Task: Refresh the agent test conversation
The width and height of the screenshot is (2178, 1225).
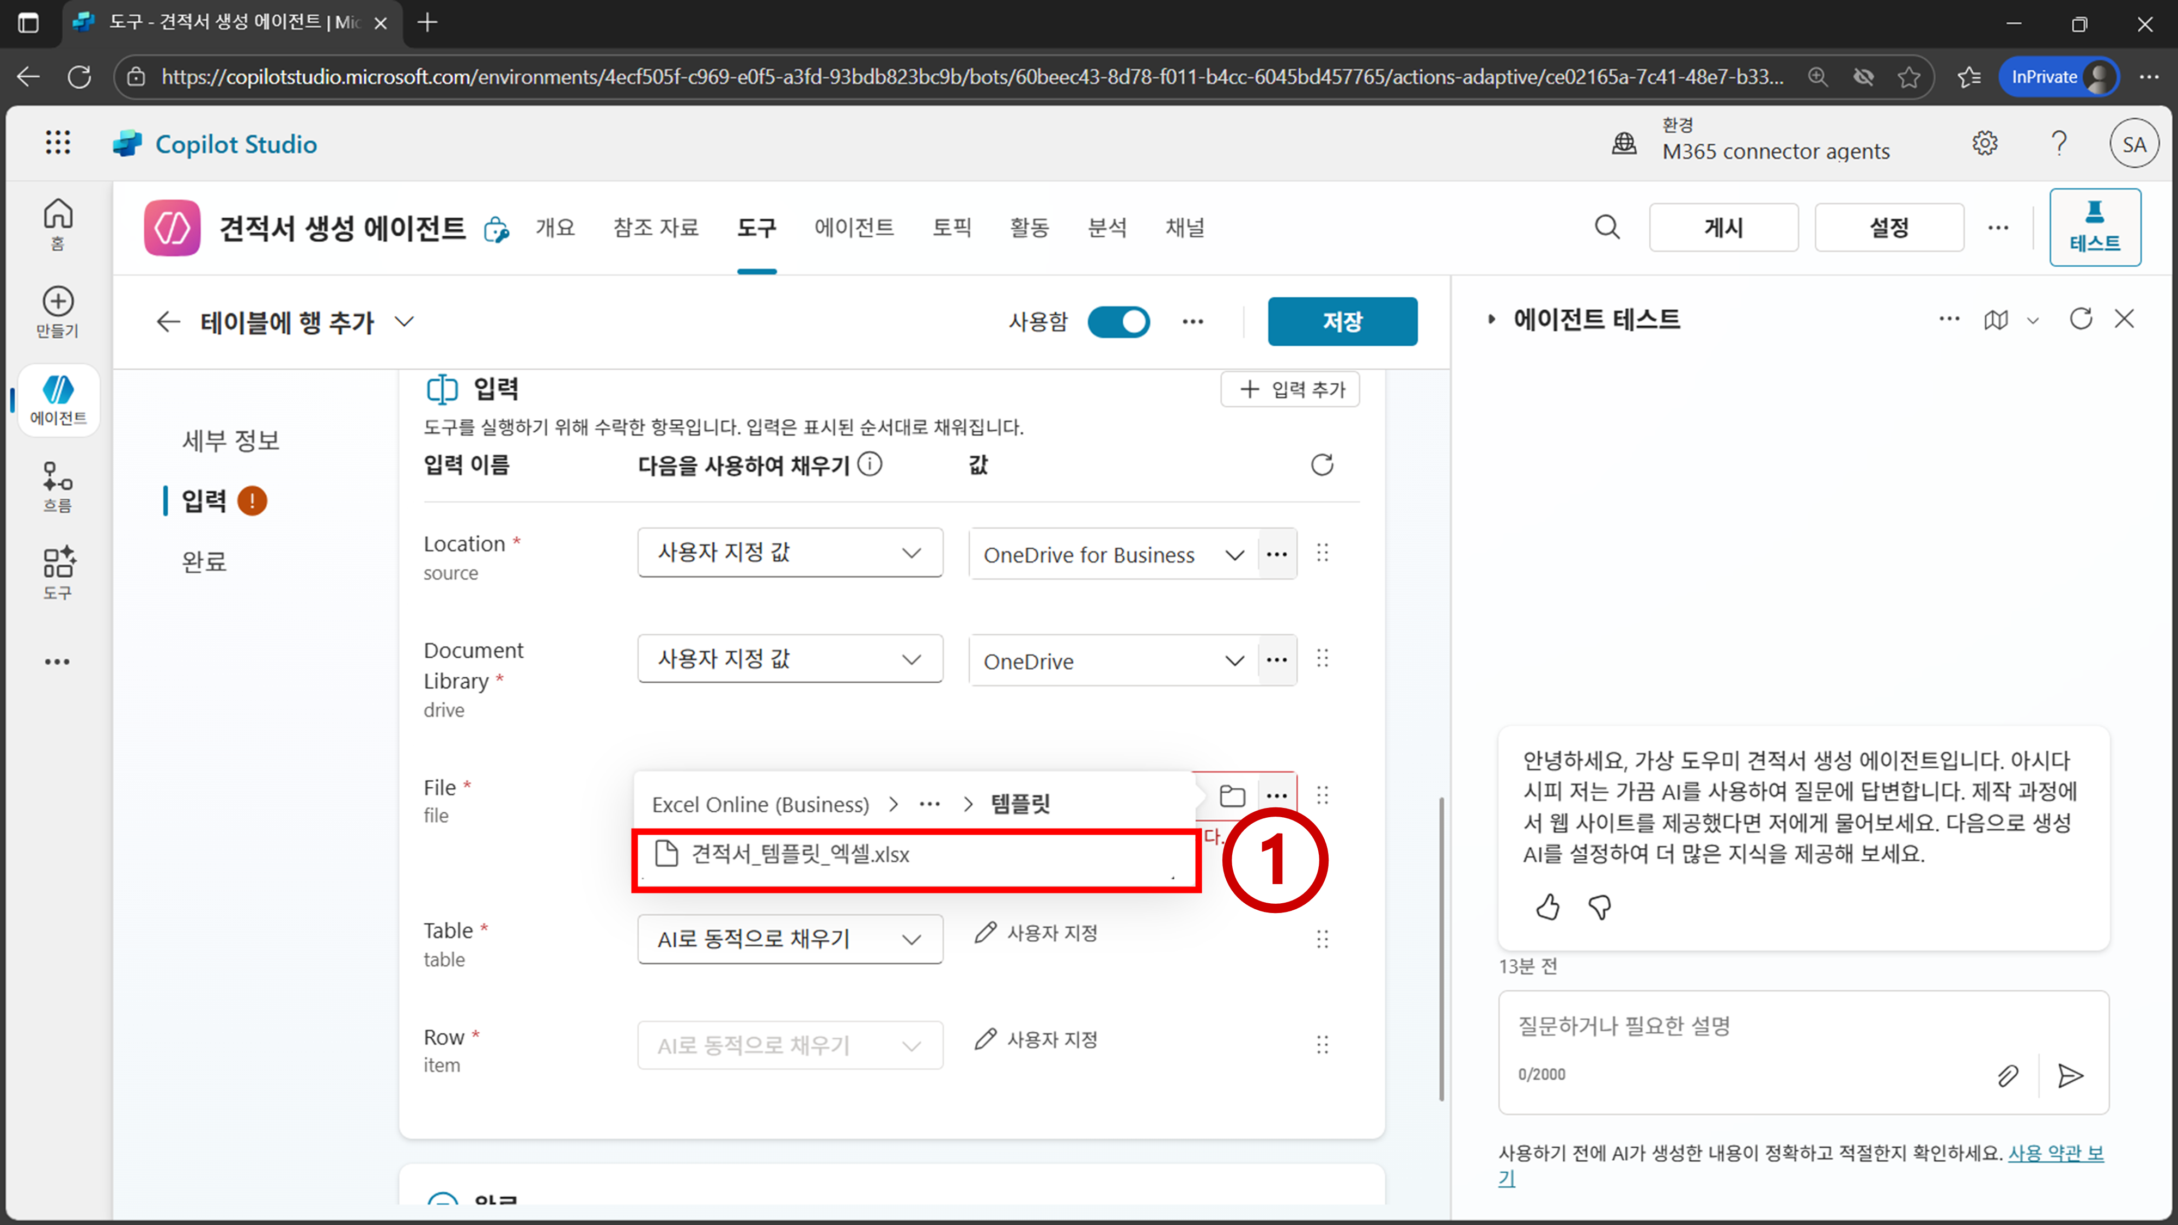Action: (x=2080, y=318)
